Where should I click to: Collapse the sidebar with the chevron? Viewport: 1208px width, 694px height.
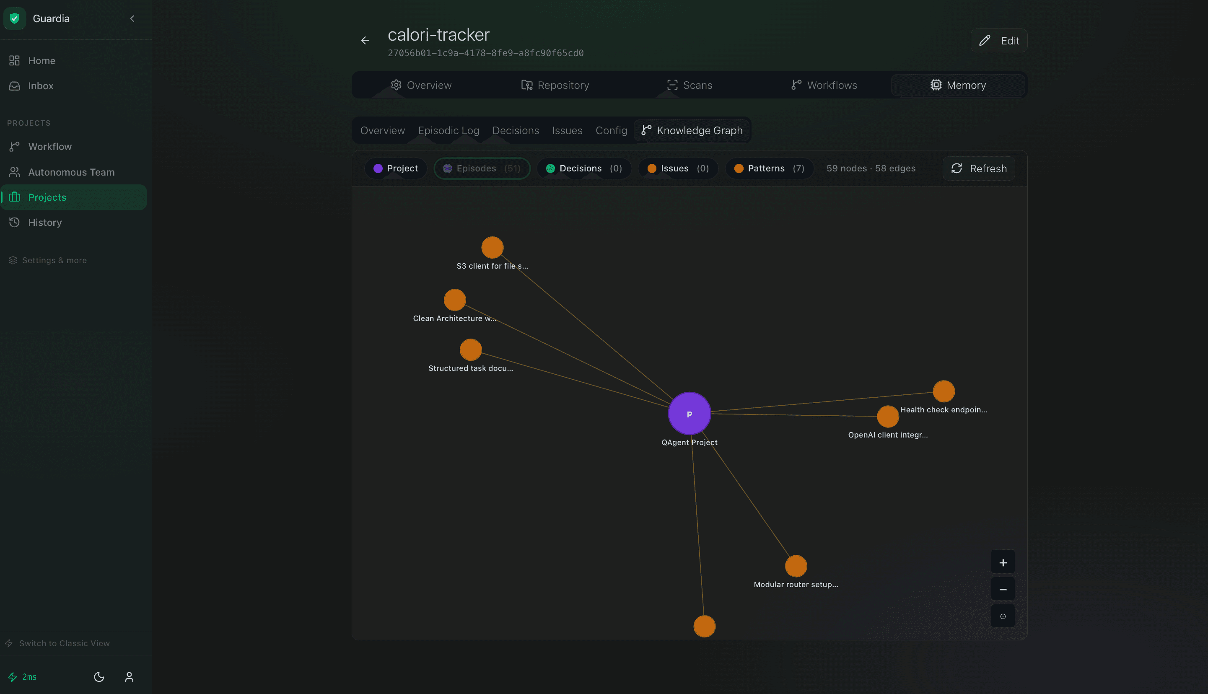[x=132, y=18]
